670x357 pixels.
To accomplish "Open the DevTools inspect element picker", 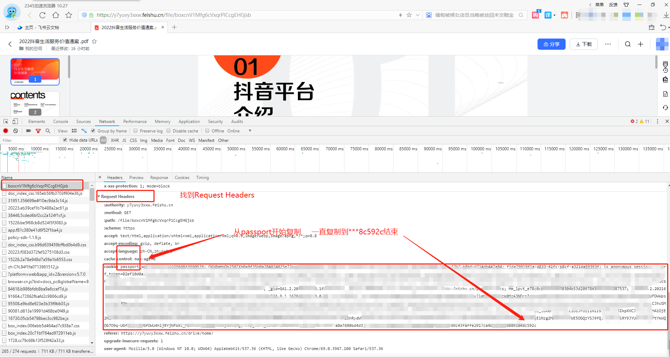I will coord(6,121).
